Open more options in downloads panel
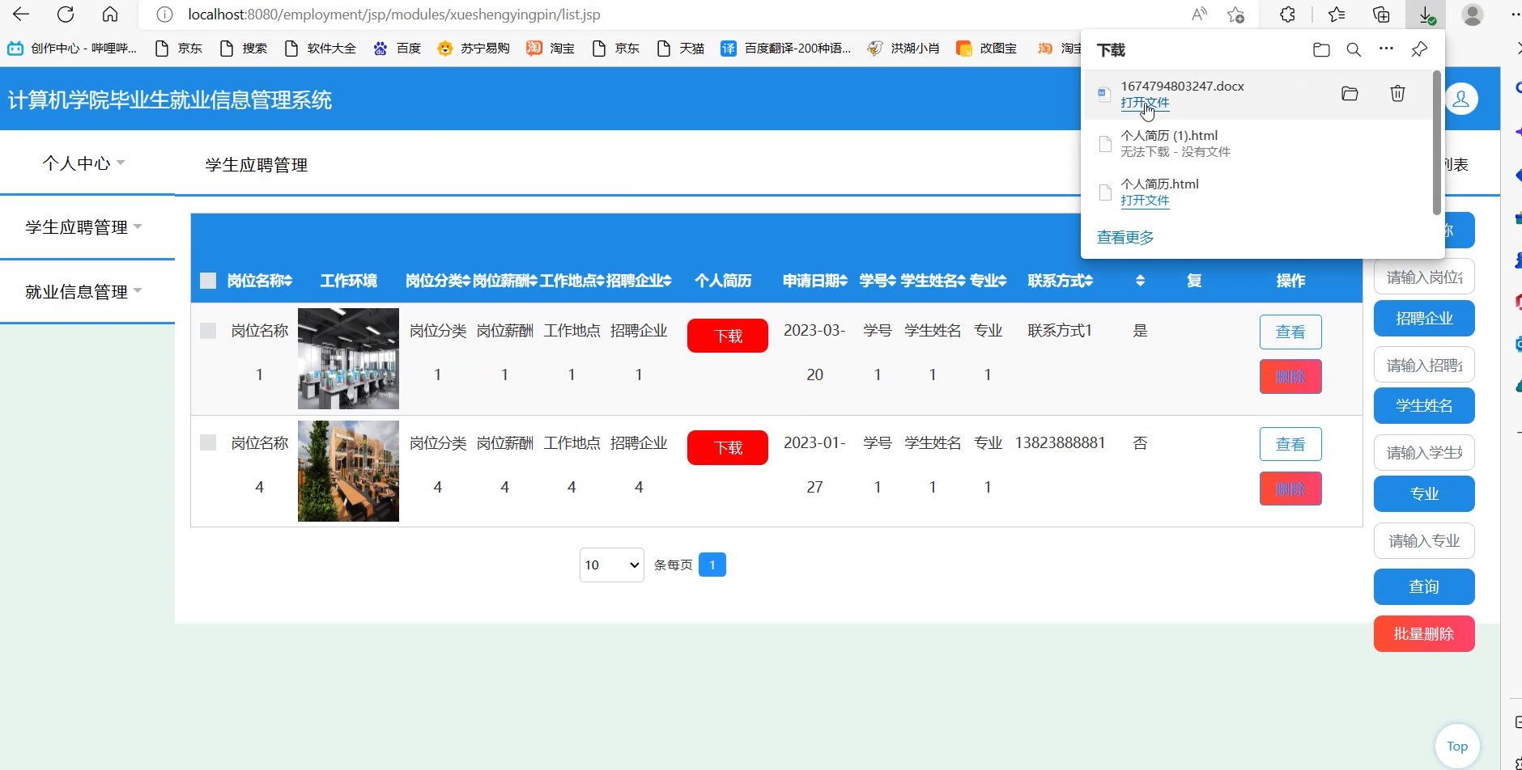Screen dimensions: 1522x770 pos(1386,49)
